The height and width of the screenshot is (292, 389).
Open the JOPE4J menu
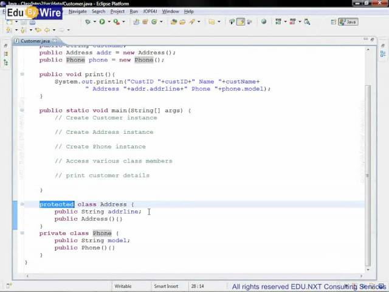click(x=150, y=12)
